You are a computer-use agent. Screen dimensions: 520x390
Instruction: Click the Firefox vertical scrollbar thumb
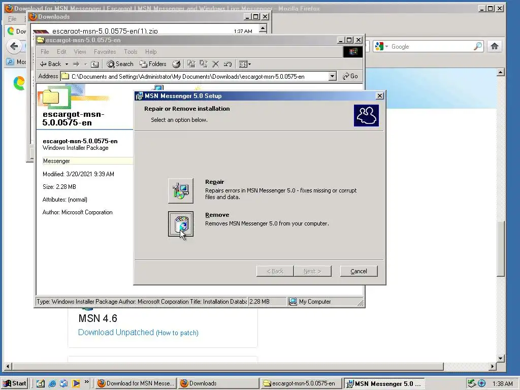click(500, 248)
